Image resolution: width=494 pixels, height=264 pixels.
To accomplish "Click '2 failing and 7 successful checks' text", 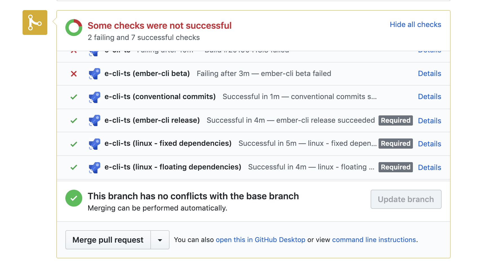I will point(144,37).
